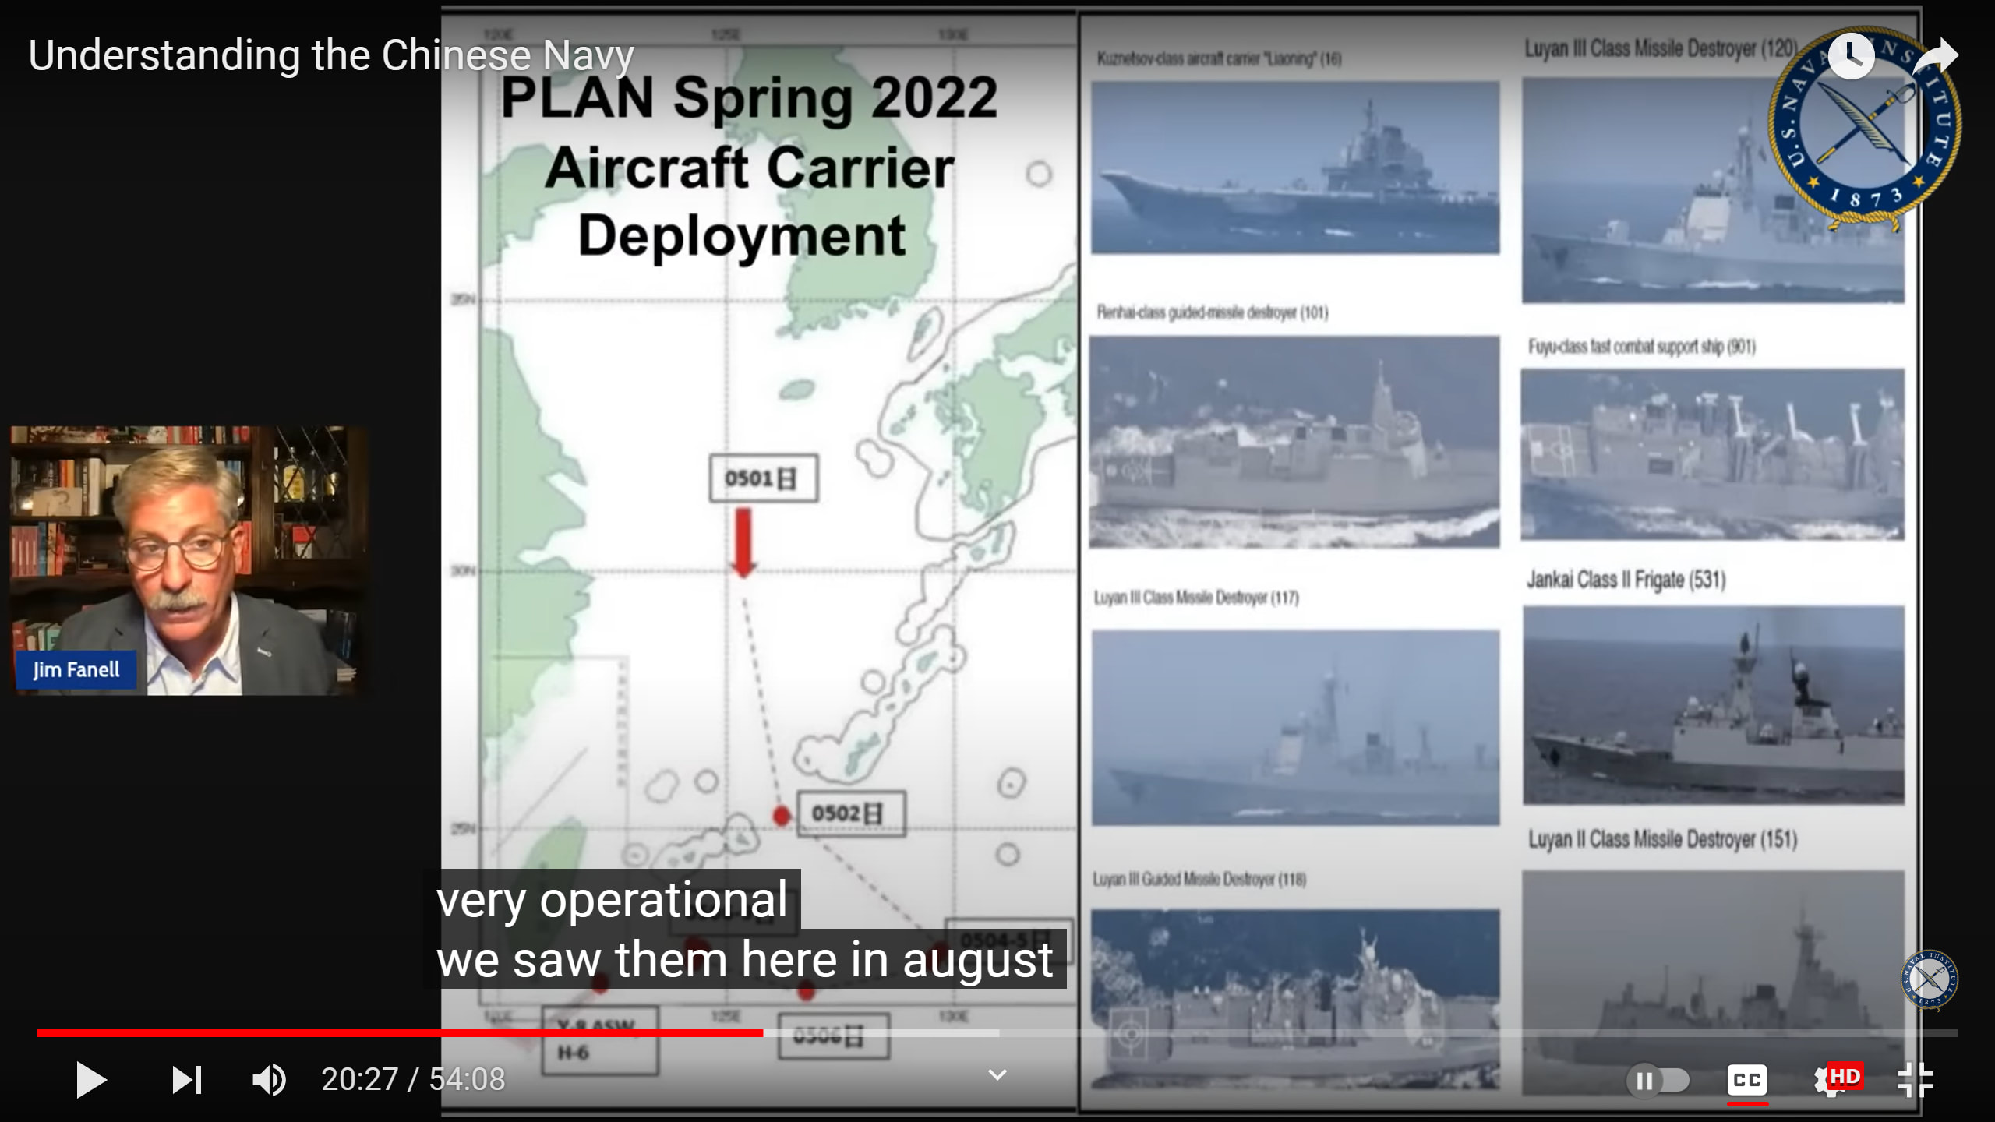Click the '0501日' map date label
Image resolution: width=1995 pixels, height=1122 pixels.
click(x=764, y=478)
